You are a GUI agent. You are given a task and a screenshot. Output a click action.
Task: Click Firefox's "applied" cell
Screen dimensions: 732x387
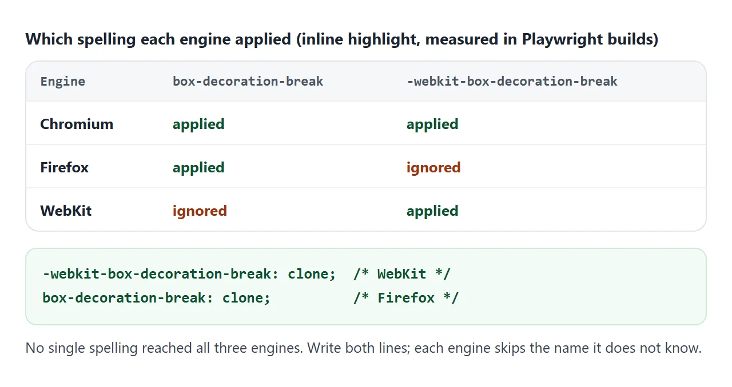pyautogui.click(x=198, y=168)
